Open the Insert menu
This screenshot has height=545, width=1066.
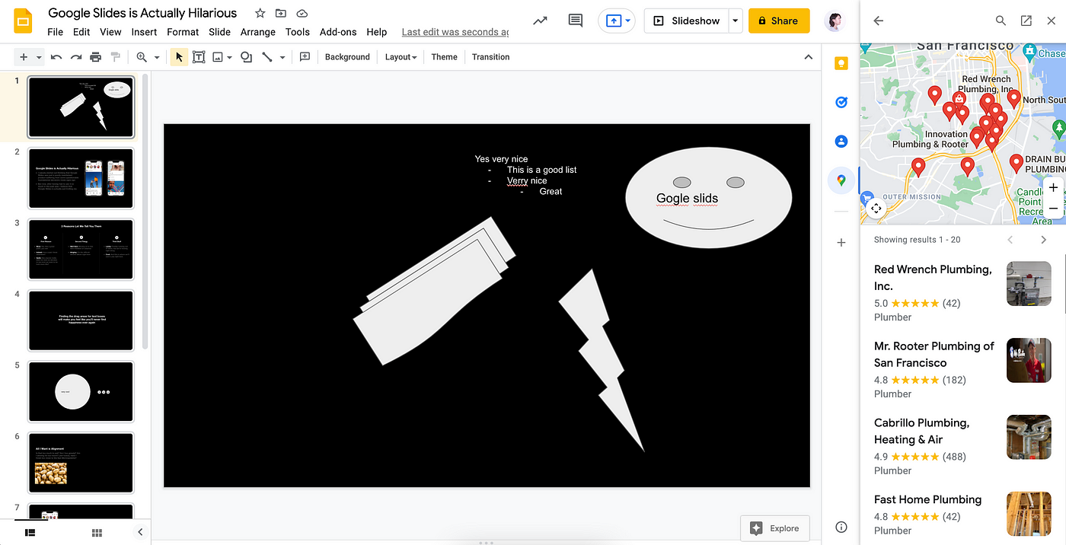[144, 32]
